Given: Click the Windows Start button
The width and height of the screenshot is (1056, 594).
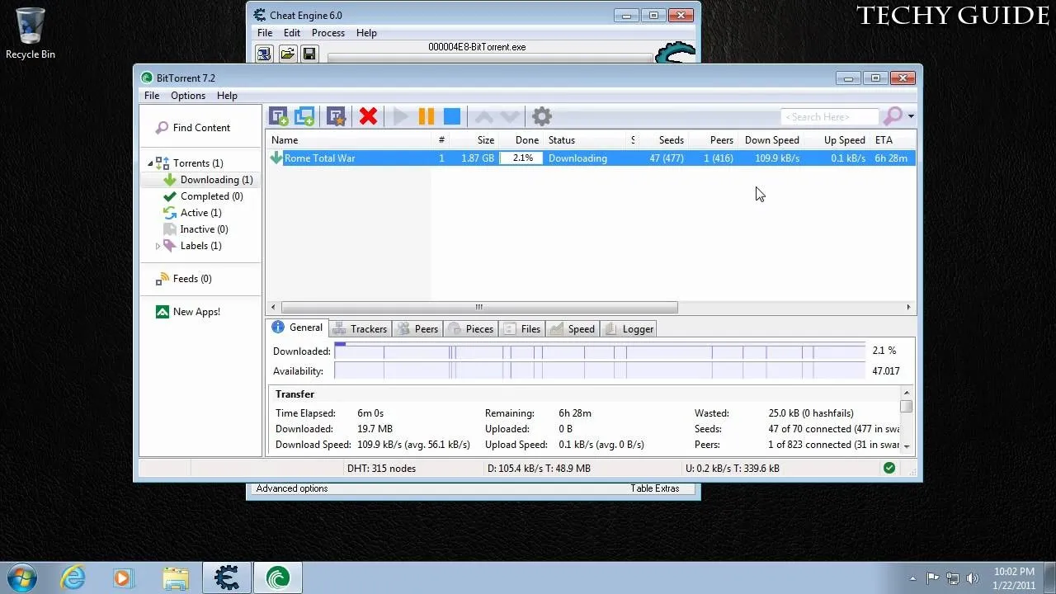Looking at the screenshot, I should point(22,577).
